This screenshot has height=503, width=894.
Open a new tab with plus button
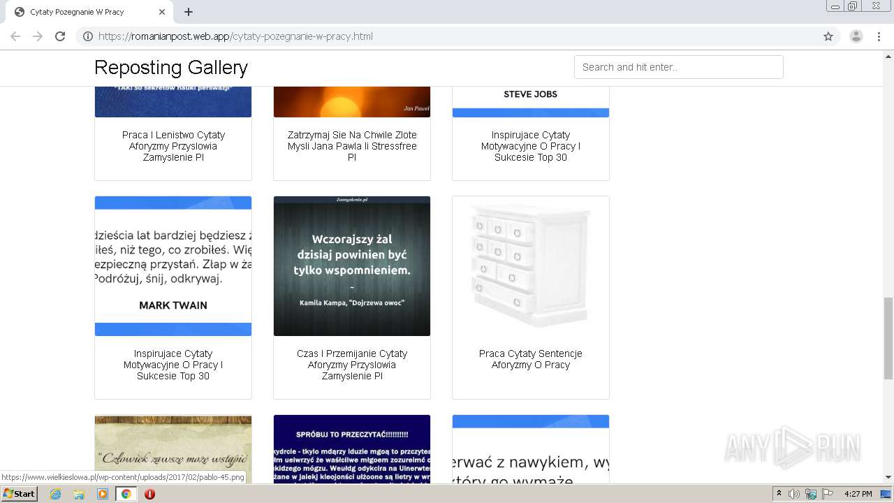point(189,12)
